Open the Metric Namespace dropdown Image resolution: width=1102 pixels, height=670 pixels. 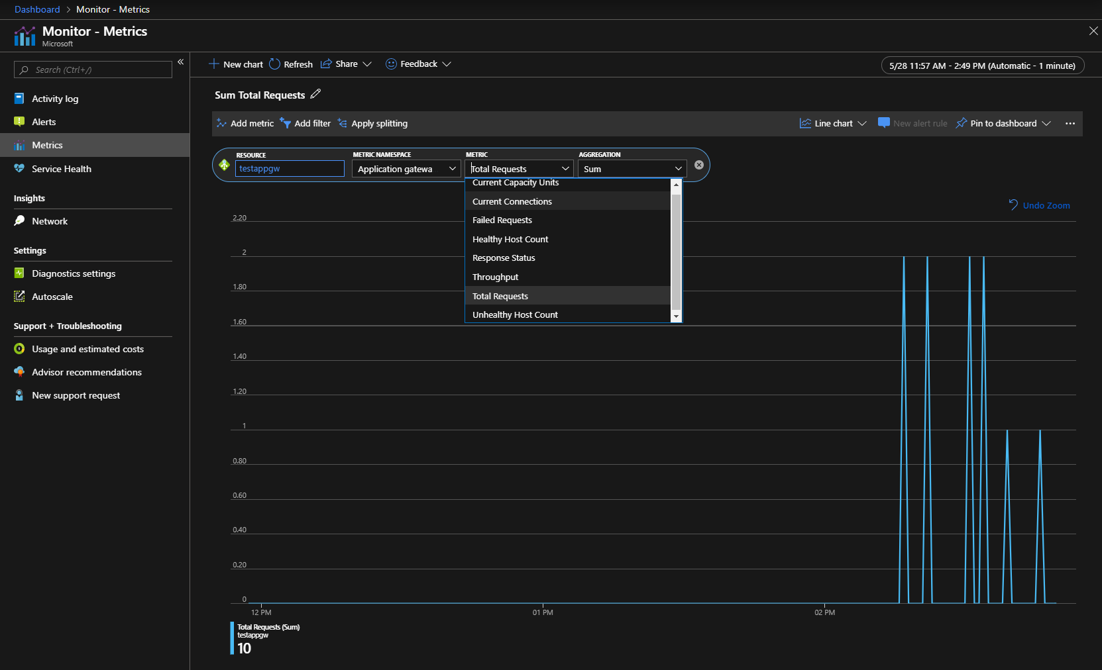[x=407, y=169]
